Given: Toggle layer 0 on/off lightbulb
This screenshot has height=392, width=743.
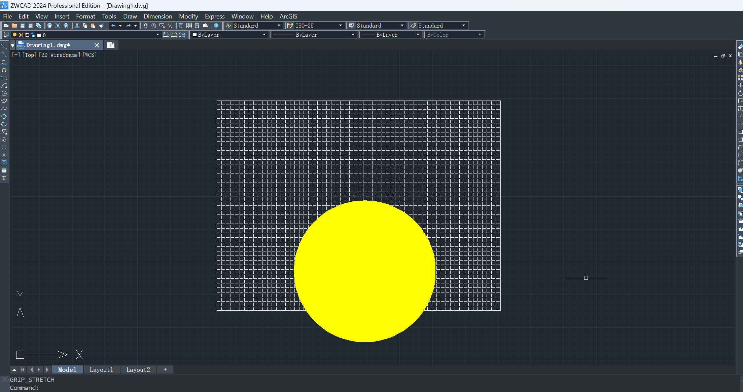Looking at the screenshot, I should coord(14,35).
